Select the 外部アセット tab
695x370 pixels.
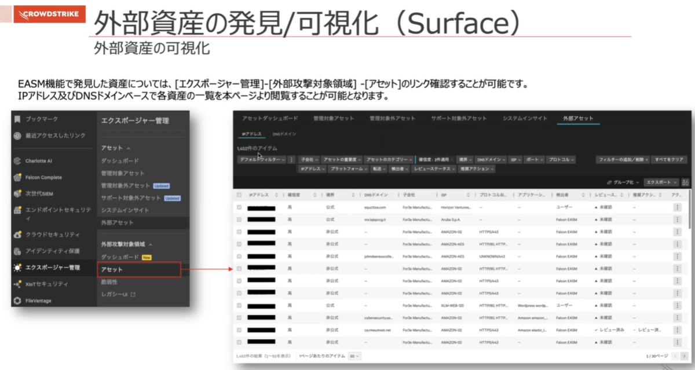pyautogui.click(x=578, y=118)
